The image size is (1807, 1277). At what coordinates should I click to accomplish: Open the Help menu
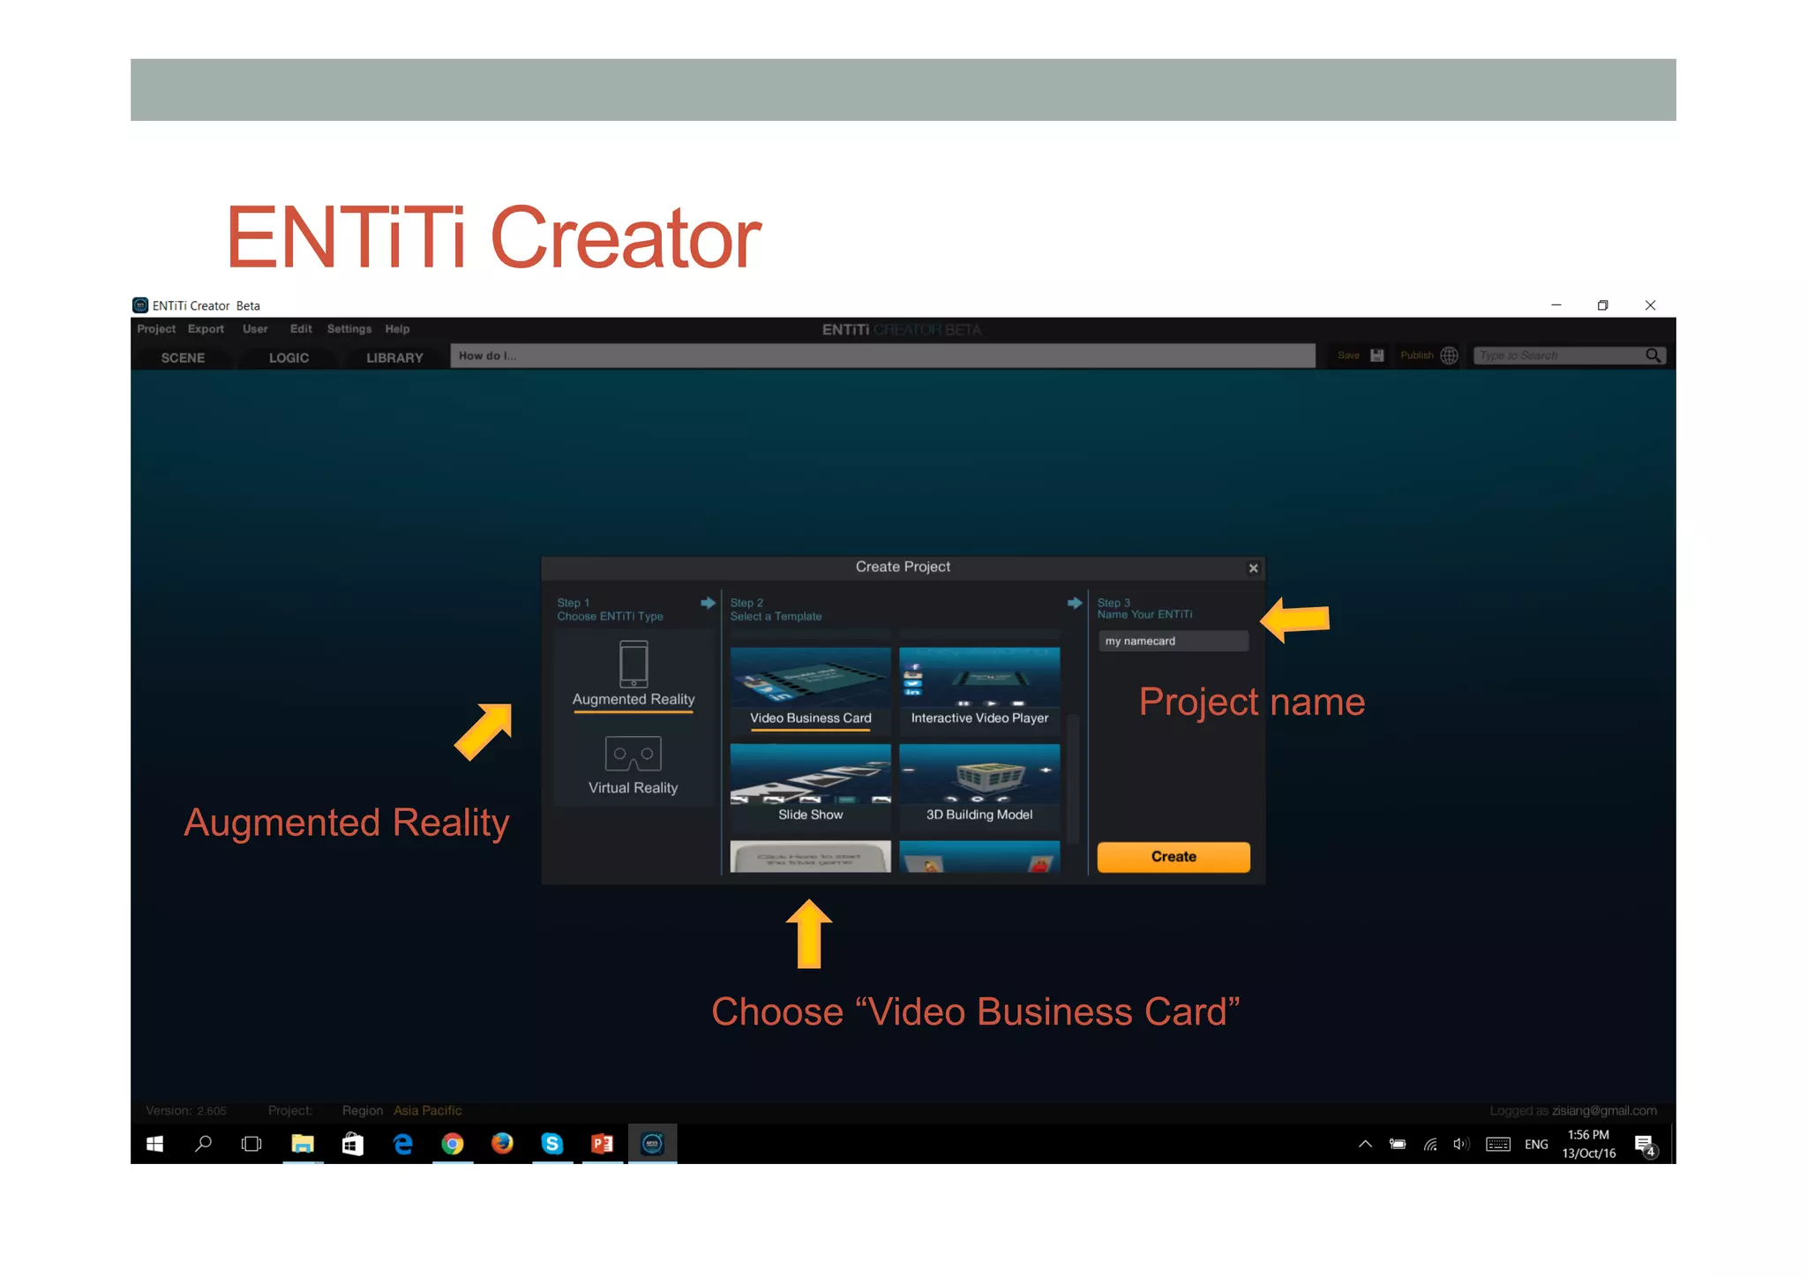(397, 329)
